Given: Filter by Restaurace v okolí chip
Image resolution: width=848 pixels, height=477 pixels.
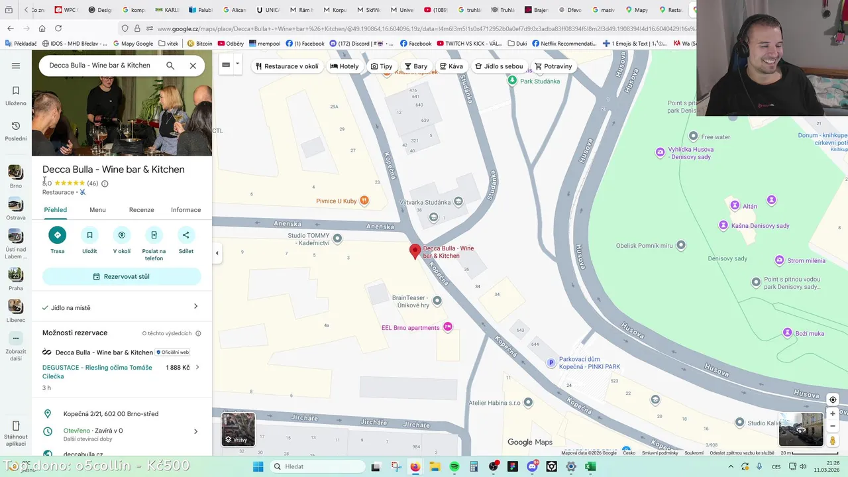Looking at the screenshot, I should 288,66.
